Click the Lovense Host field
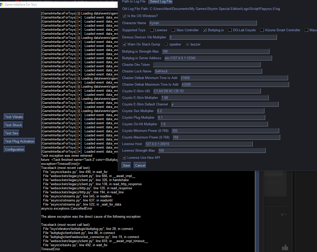This screenshot has width=317, height=252. click(x=199, y=144)
